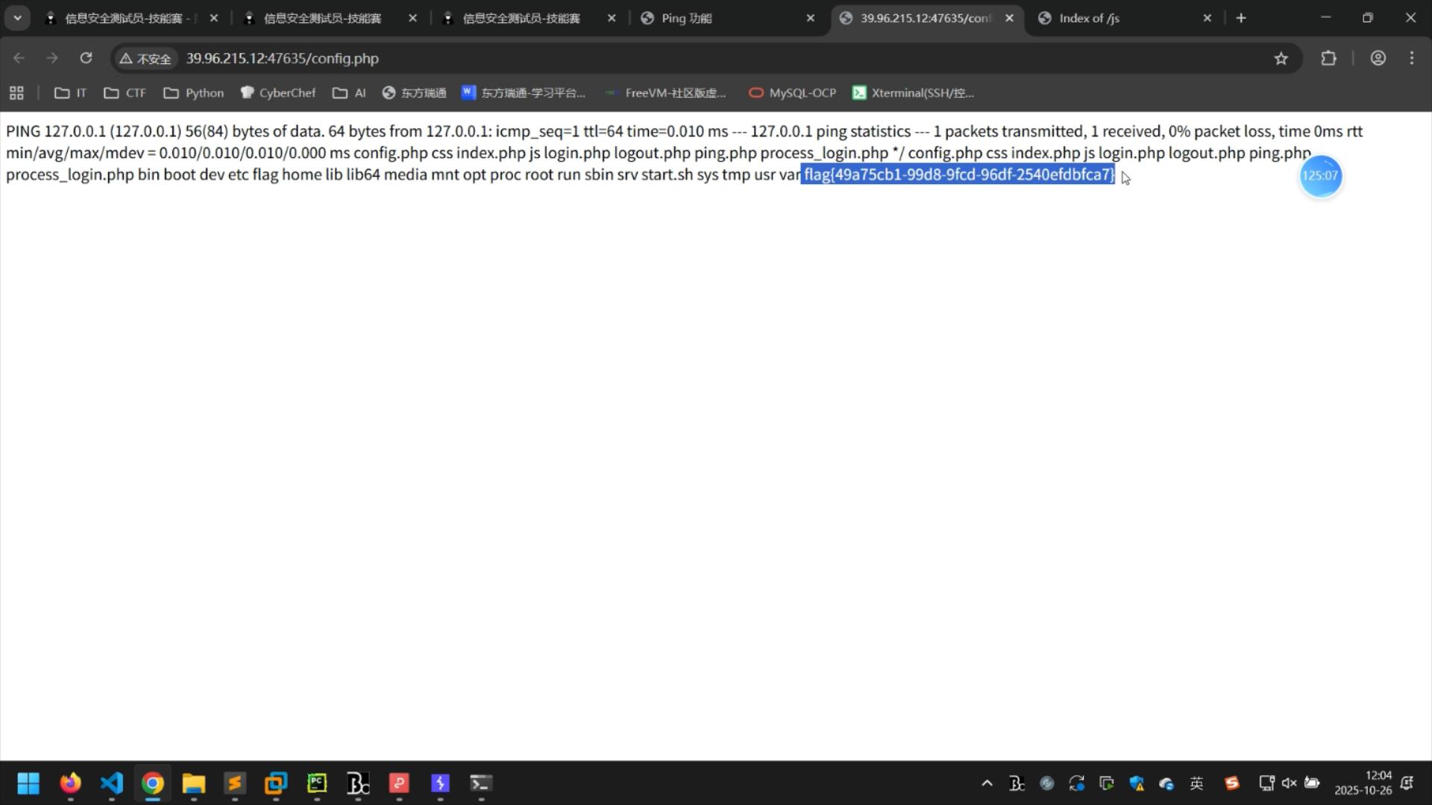This screenshot has height=805, width=1432.
Task: Open the CyberChef bookmark
Action: (278, 93)
